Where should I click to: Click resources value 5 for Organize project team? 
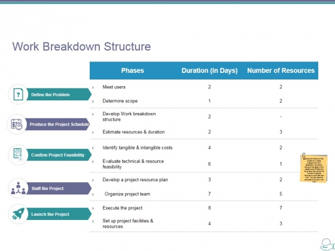pos(281,194)
